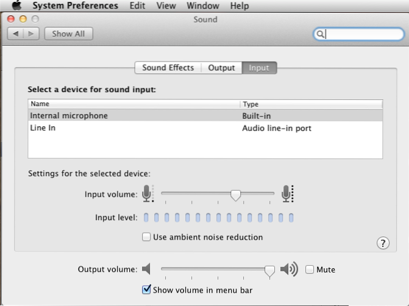This screenshot has width=409, height=306.
Task: Click the help question mark button
Action: point(383,243)
